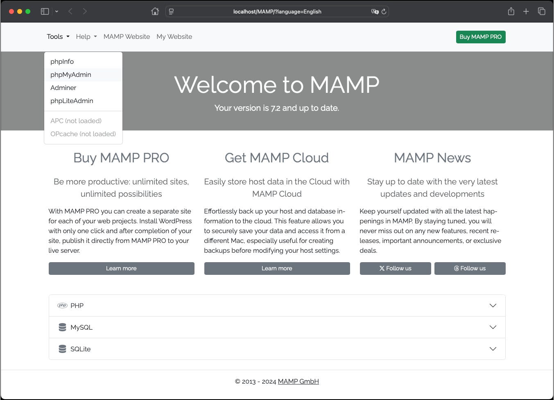Go back with the browser back arrow

coord(70,11)
